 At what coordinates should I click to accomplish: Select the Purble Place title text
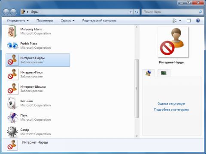[x=29, y=44]
